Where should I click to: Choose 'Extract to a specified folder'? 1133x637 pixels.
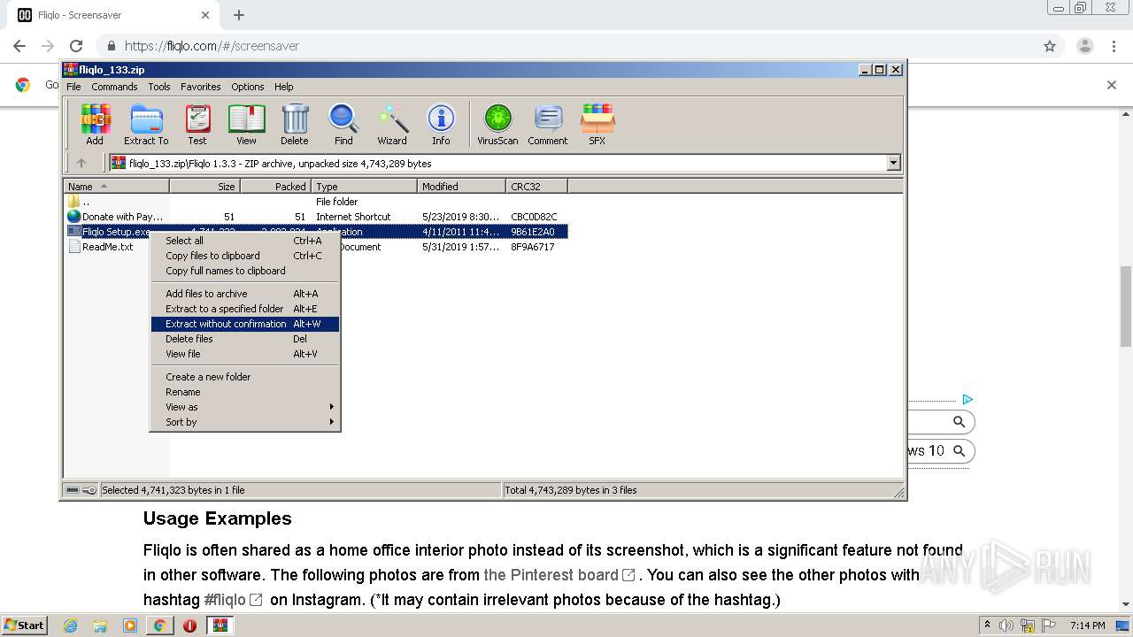click(x=245, y=309)
